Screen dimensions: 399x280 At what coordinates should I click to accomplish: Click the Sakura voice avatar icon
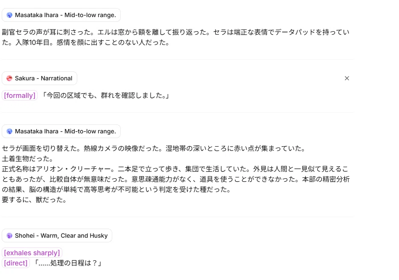click(9, 78)
